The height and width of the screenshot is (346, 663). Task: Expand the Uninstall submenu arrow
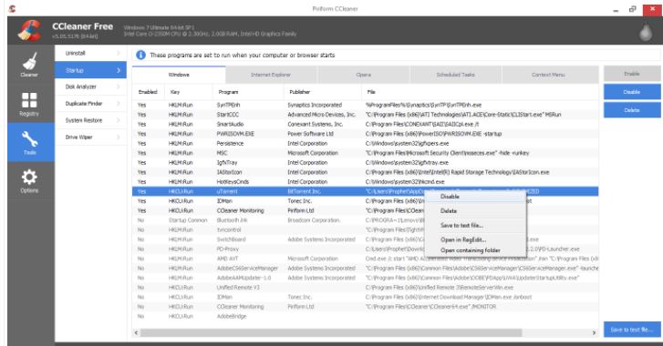(119, 53)
